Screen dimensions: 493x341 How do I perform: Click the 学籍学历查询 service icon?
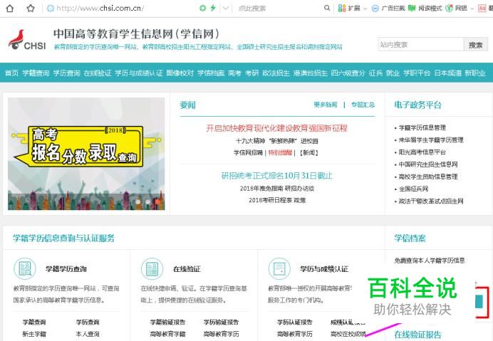tap(25, 268)
